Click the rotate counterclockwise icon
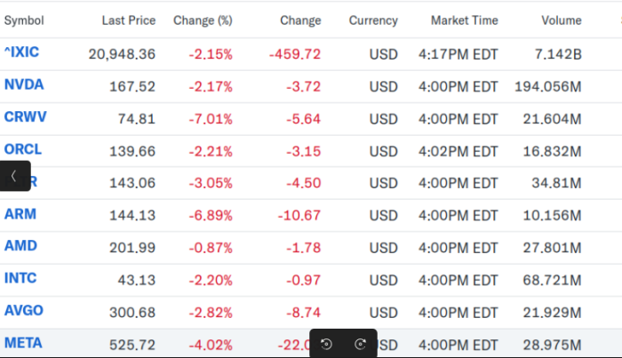 click(326, 344)
